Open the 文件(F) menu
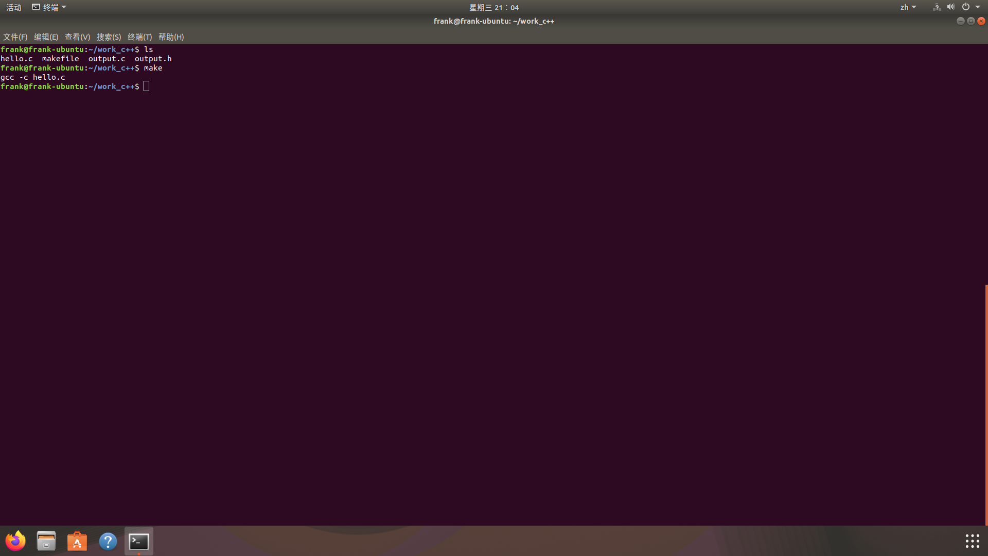Image resolution: width=988 pixels, height=556 pixels. 15,37
